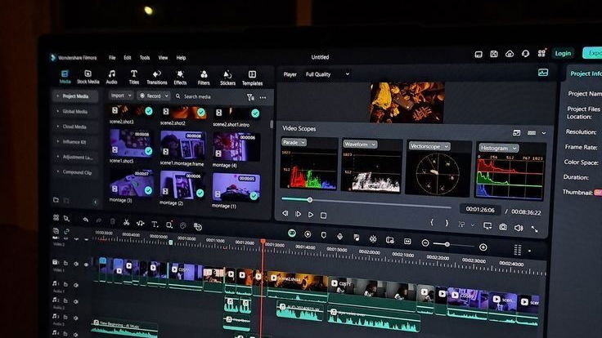
Task: Open the Record dropdown
Action: pyautogui.click(x=154, y=96)
